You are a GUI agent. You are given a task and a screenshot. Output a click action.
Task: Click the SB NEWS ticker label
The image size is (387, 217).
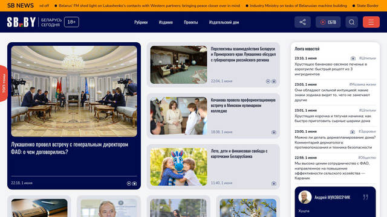click(x=21, y=5)
